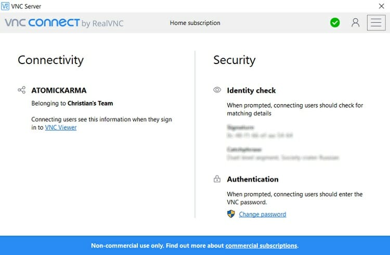Click the user account profile icon

356,23
